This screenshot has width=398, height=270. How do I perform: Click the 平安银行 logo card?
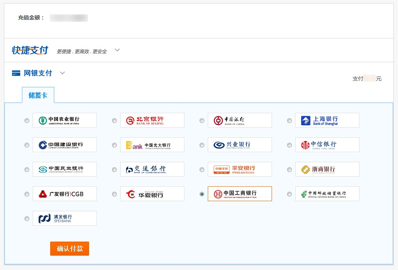tap(240, 169)
